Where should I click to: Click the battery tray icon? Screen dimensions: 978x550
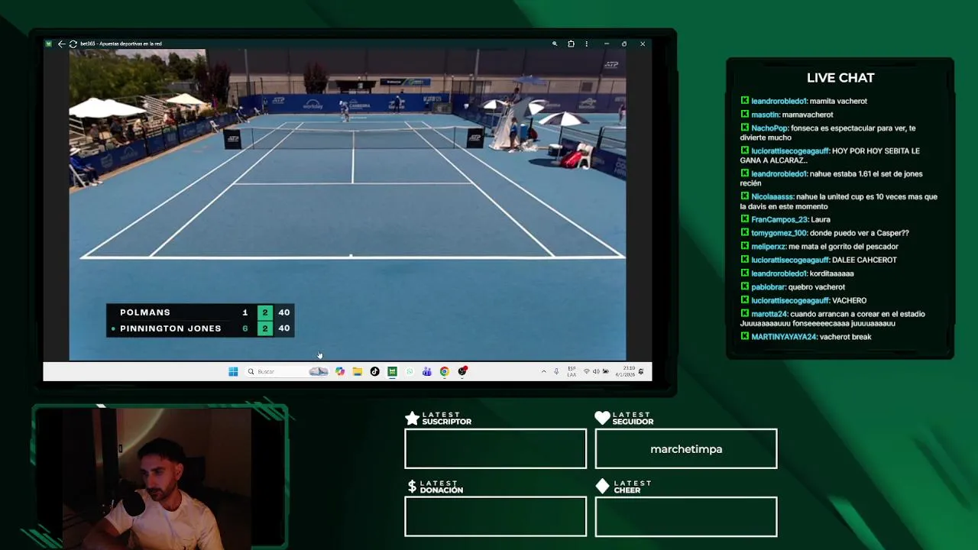[x=606, y=371]
